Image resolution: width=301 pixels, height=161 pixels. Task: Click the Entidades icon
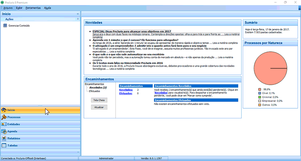[x=4, y=124]
